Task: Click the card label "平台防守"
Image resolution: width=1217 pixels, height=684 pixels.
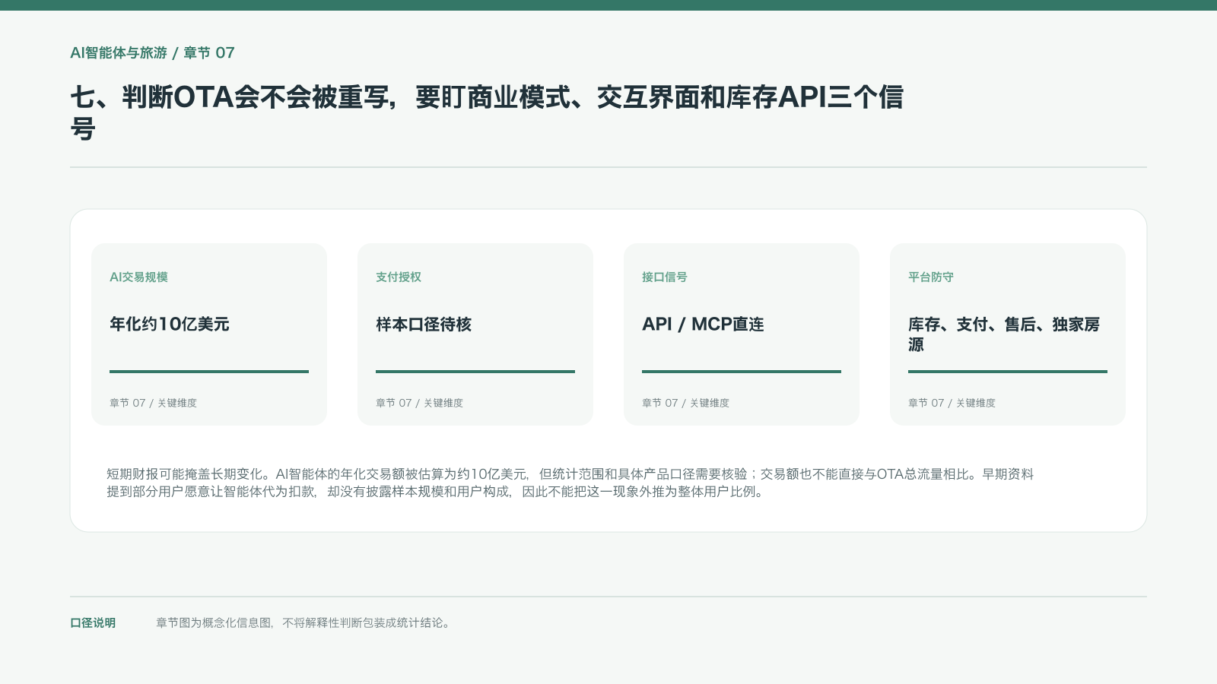Action: click(x=931, y=277)
